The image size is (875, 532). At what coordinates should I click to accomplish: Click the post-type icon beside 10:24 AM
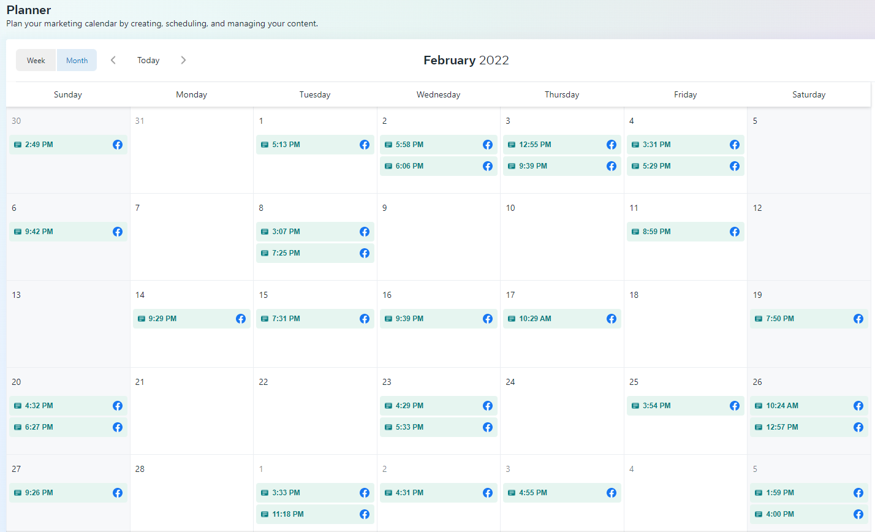[x=759, y=406]
